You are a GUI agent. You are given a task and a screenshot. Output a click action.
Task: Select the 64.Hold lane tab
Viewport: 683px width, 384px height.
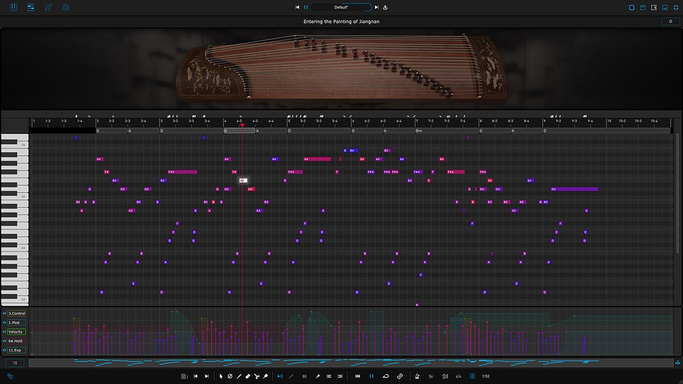click(x=17, y=341)
